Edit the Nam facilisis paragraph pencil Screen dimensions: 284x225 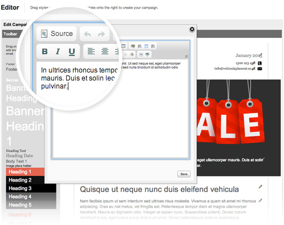pyautogui.click(x=260, y=200)
